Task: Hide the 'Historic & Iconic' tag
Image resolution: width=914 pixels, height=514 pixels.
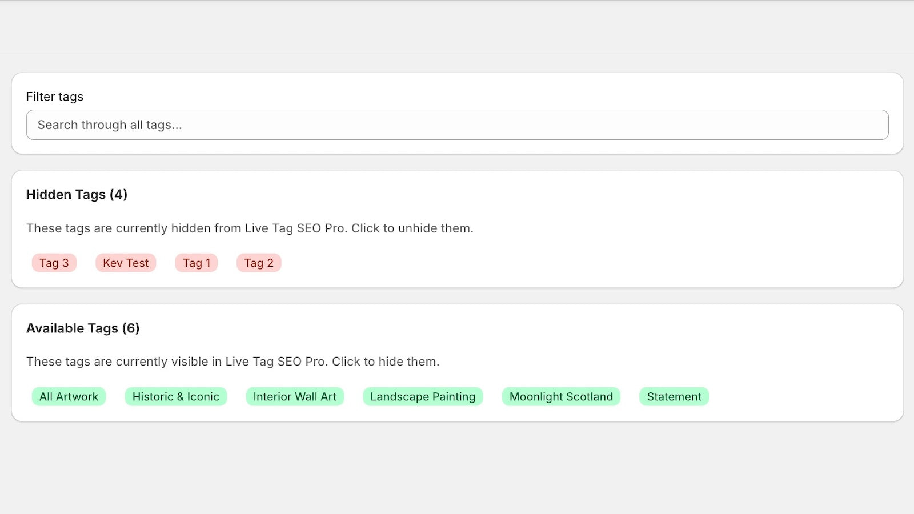Action: point(176,396)
